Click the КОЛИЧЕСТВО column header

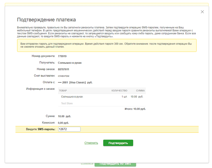[x=119, y=90]
